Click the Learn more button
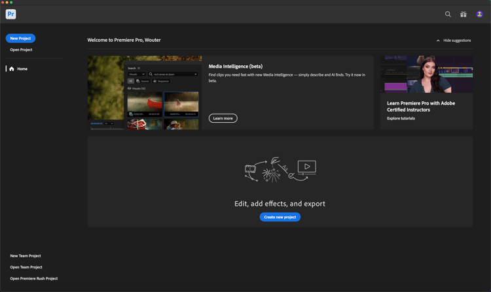This screenshot has width=491, height=292. click(223, 118)
